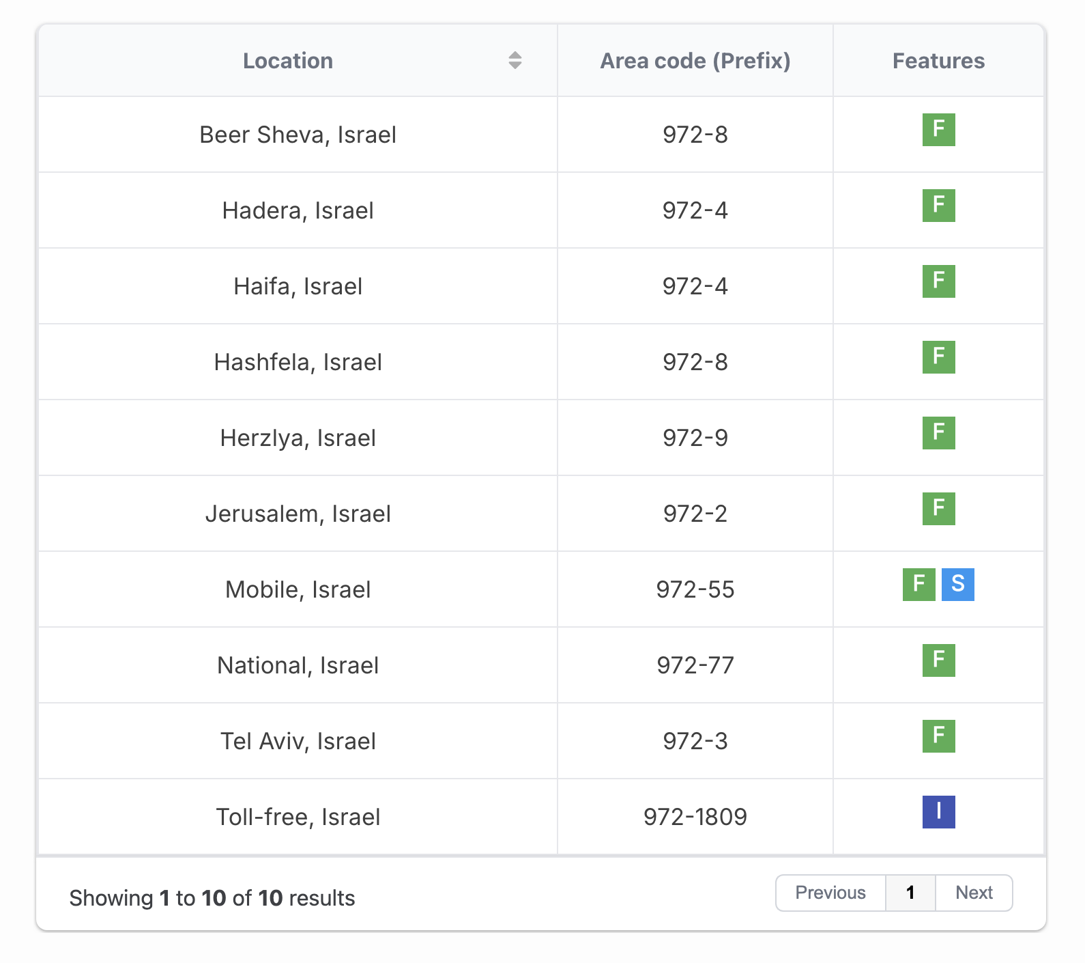The height and width of the screenshot is (963, 1085).
Task: Click the F badge for National, Israel
Action: coord(938,660)
